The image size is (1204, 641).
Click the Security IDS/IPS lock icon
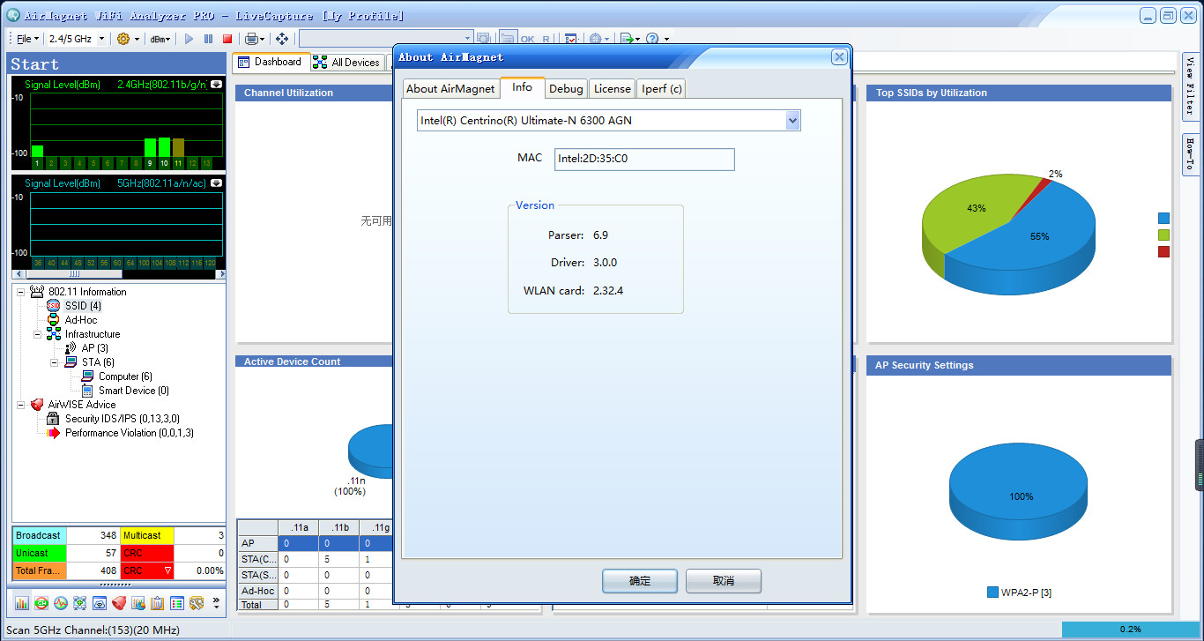coord(53,419)
